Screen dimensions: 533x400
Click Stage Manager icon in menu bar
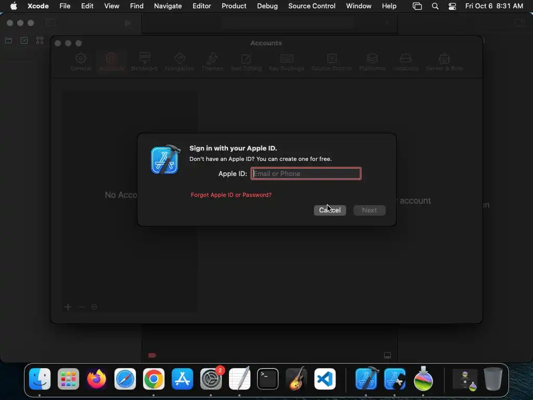coord(417,6)
